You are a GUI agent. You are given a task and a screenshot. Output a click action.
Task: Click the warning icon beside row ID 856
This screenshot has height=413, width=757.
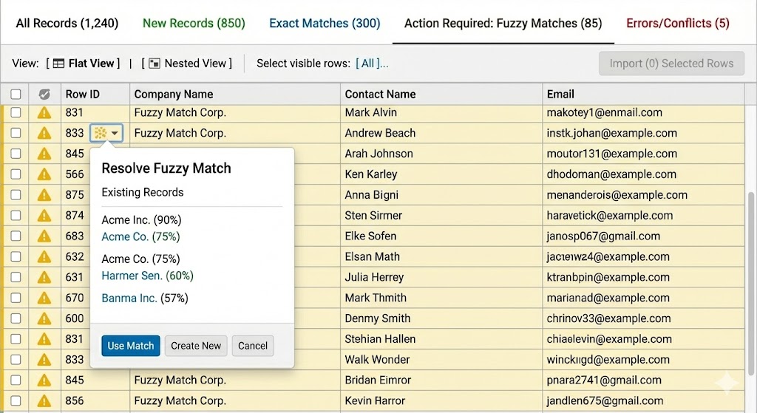pos(44,401)
